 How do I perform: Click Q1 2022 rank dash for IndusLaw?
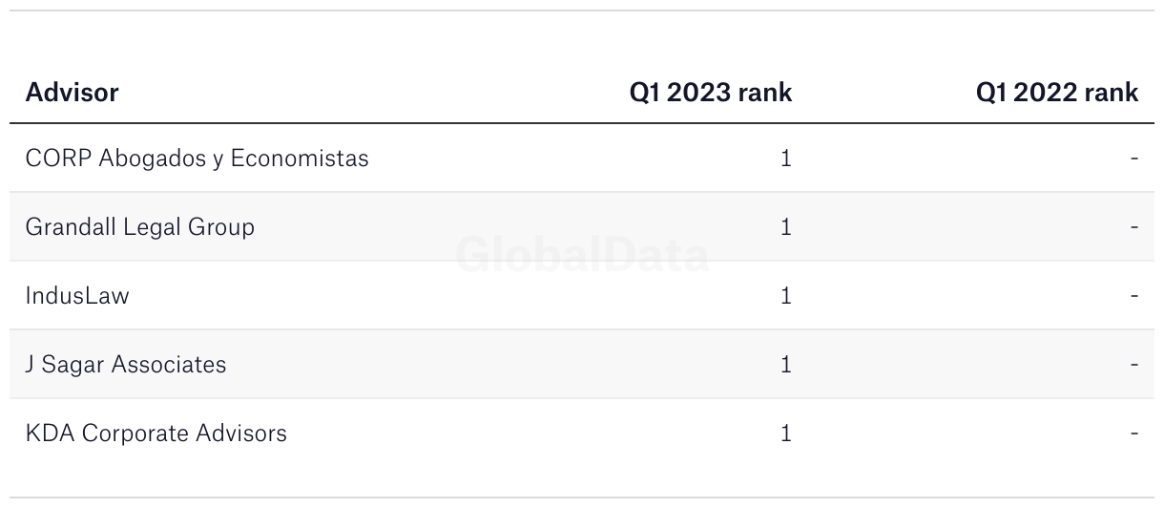coord(1133,296)
